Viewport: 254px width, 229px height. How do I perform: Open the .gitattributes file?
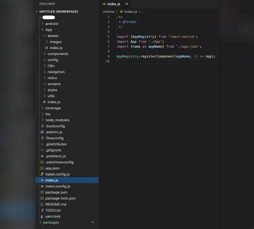pos(56,144)
